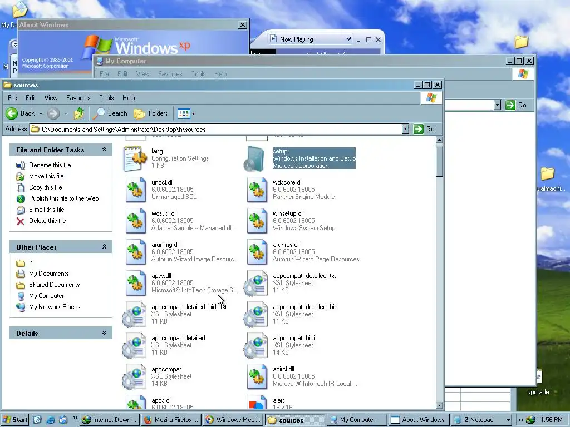Switch to Windows Media Player taskbar button
This screenshot has height=427, width=570.
[x=233, y=420]
